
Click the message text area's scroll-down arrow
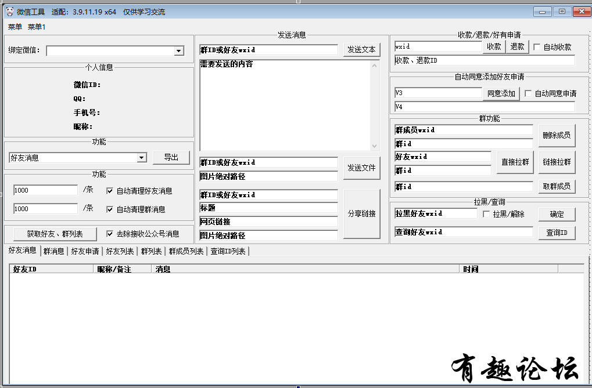point(374,146)
